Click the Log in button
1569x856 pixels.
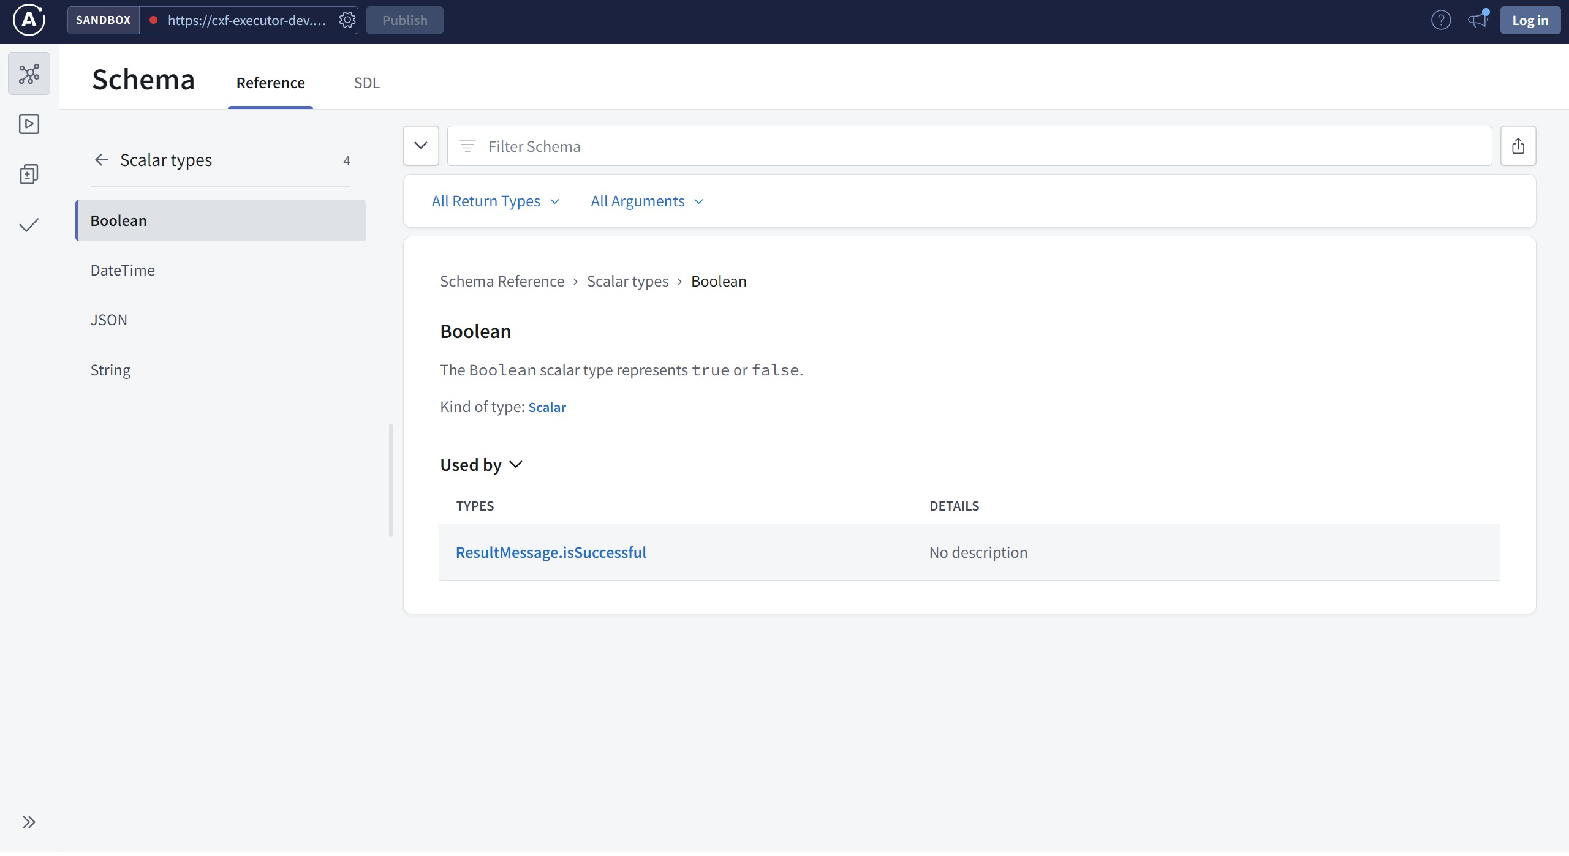(1529, 20)
